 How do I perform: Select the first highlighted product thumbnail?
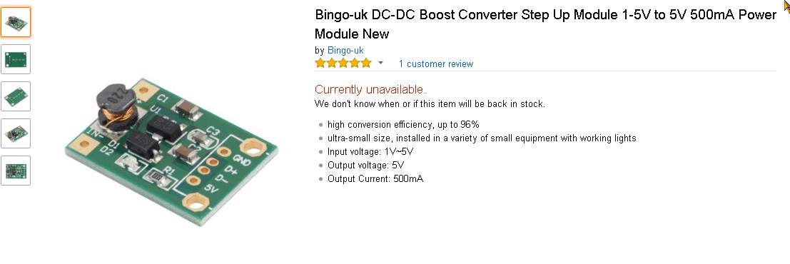(16, 22)
